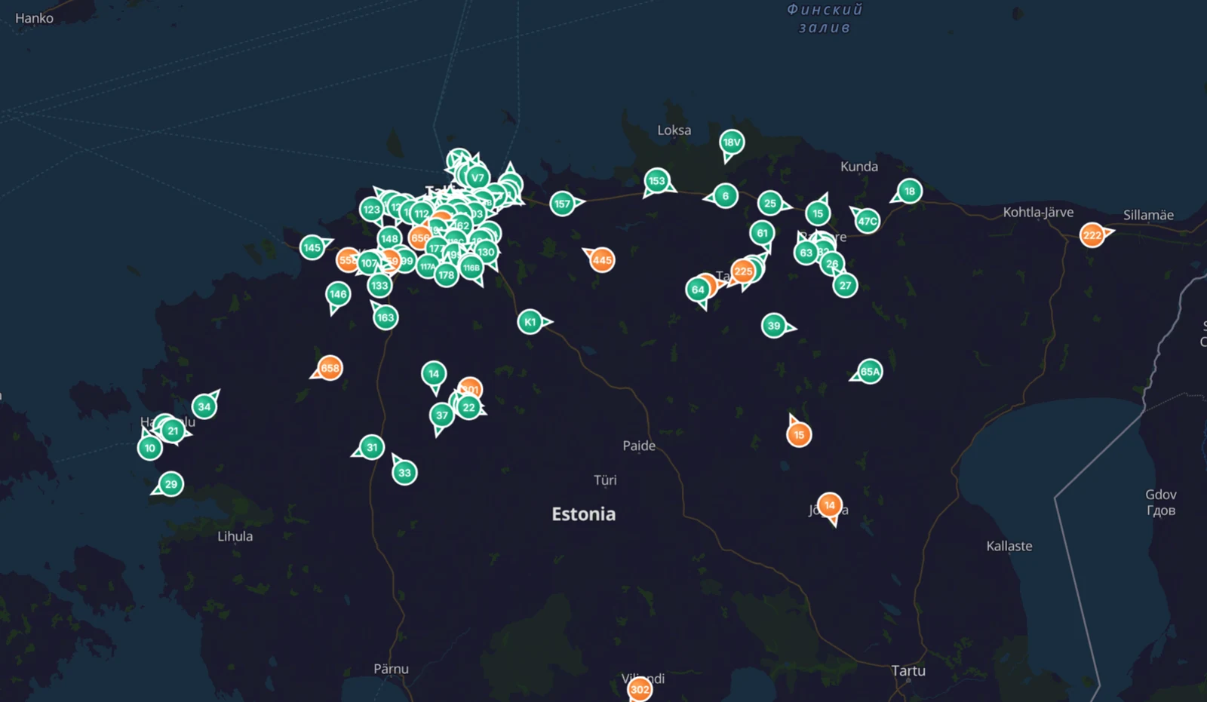Open green marker 10
Viewport: 1207px width, 702px height.
pos(149,448)
